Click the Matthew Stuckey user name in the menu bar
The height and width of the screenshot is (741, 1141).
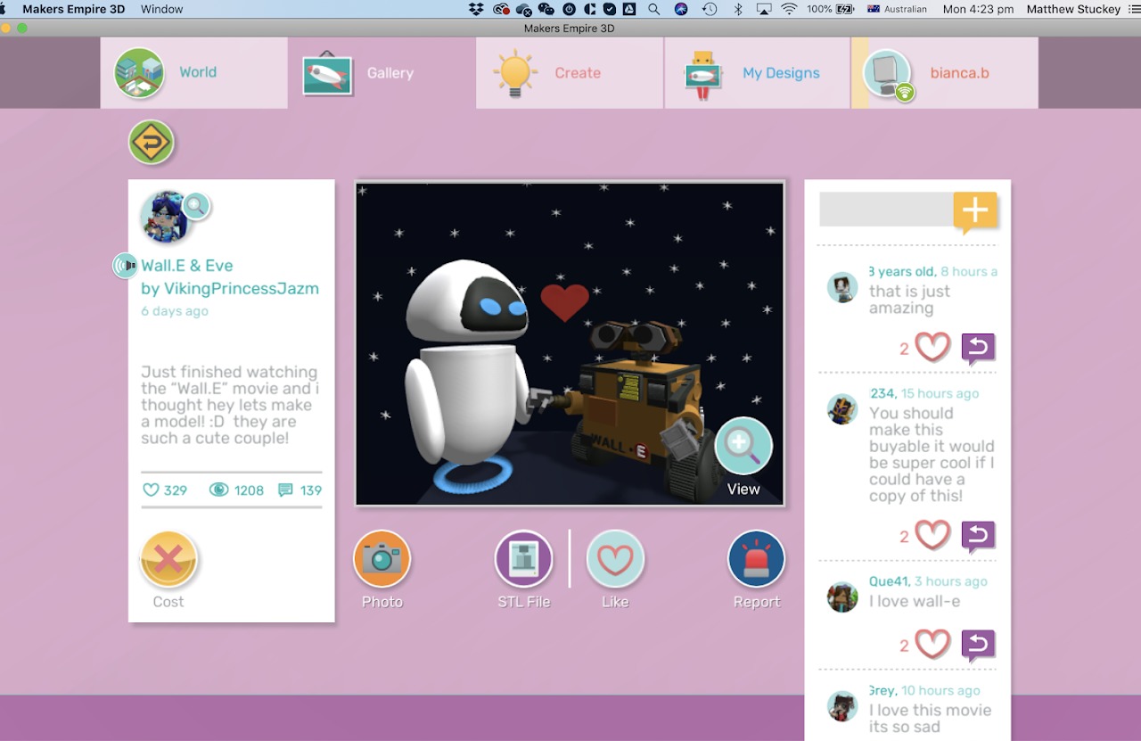pos(1073,9)
